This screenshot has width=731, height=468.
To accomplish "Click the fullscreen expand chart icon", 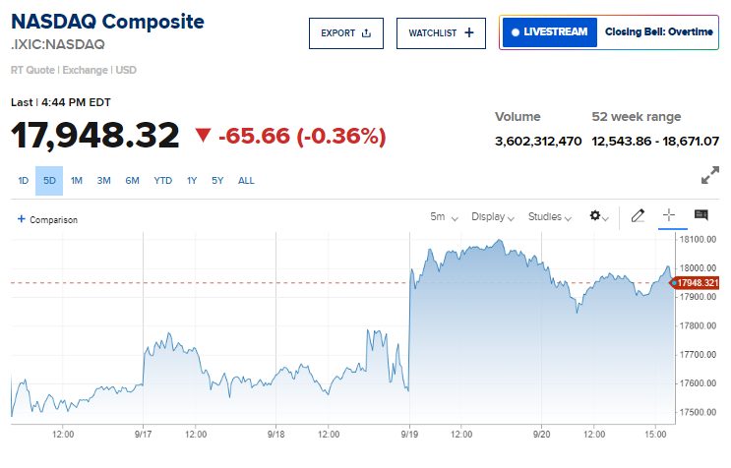I will 709,177.
